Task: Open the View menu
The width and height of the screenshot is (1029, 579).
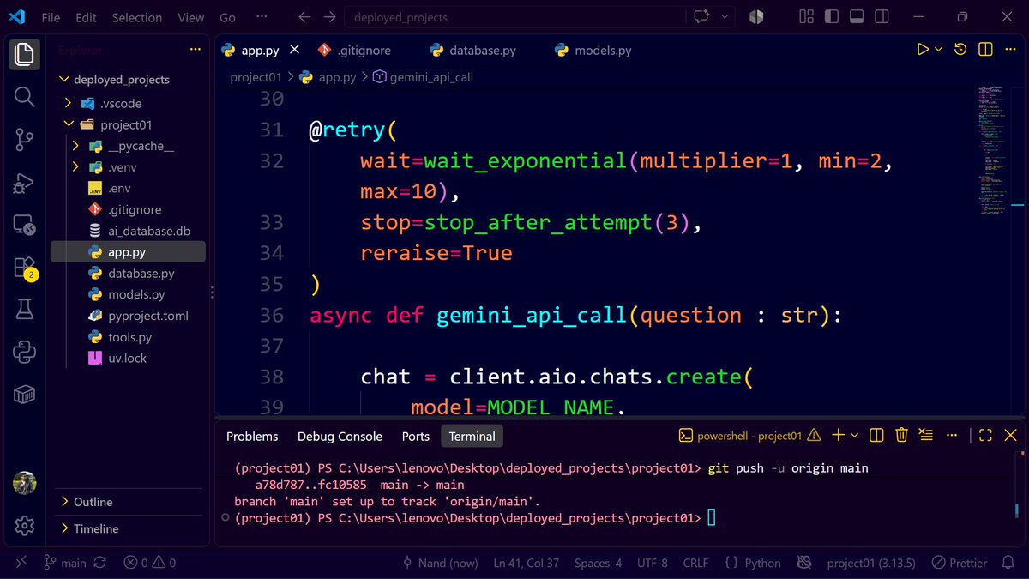Action: 190,17
